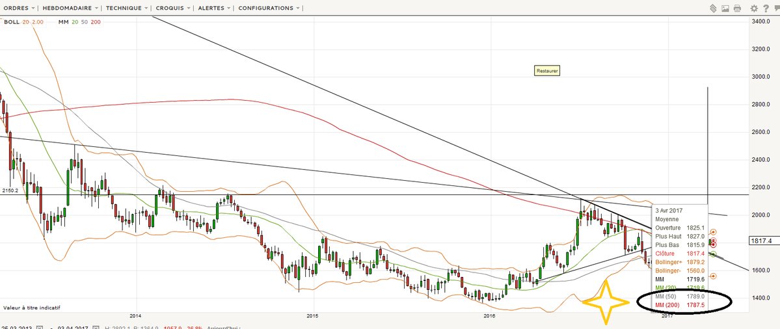Click the MM (200) 1787.5 row
This screenshot has width=780, height=329.
680,305
